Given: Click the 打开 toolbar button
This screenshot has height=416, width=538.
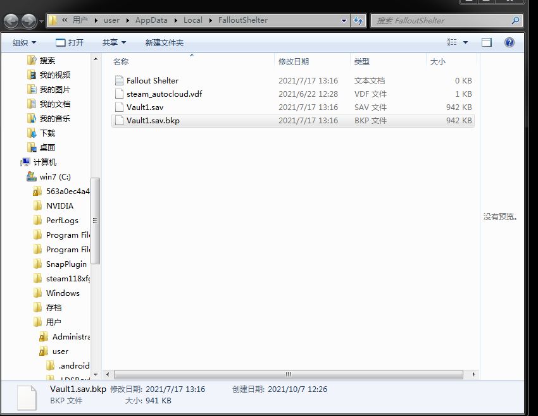Looking at the screenshot, I should coord(70,42).
